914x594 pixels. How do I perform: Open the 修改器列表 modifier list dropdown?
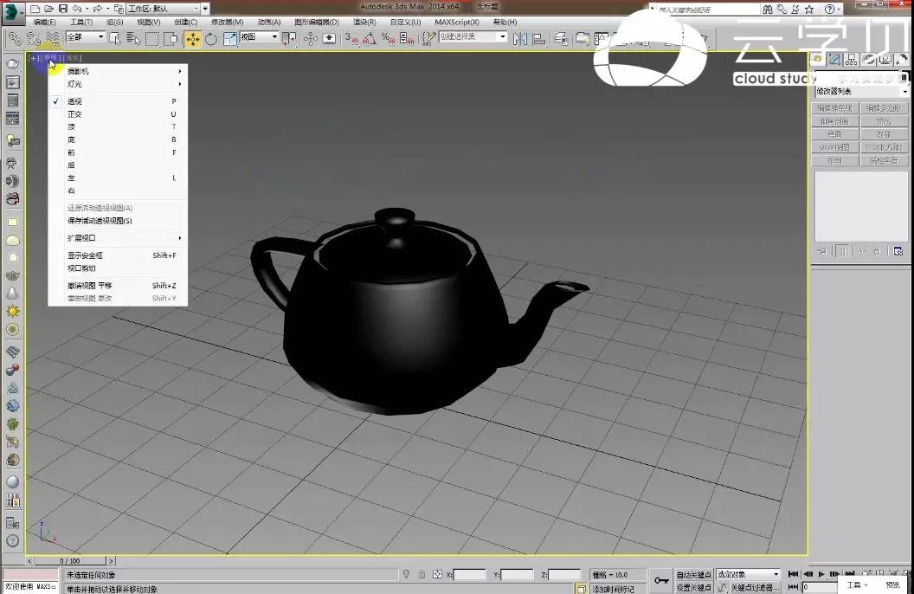pos(861,92)
